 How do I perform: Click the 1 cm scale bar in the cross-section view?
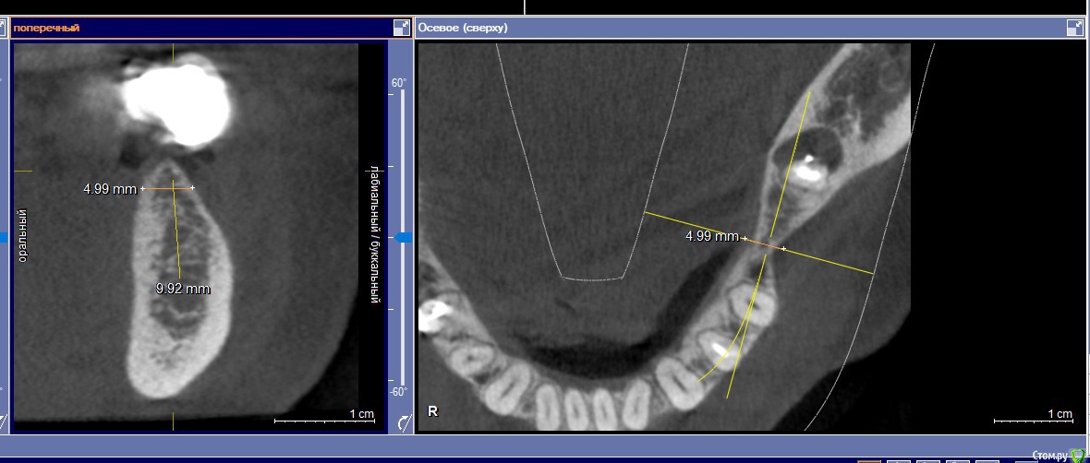(323, 421)
